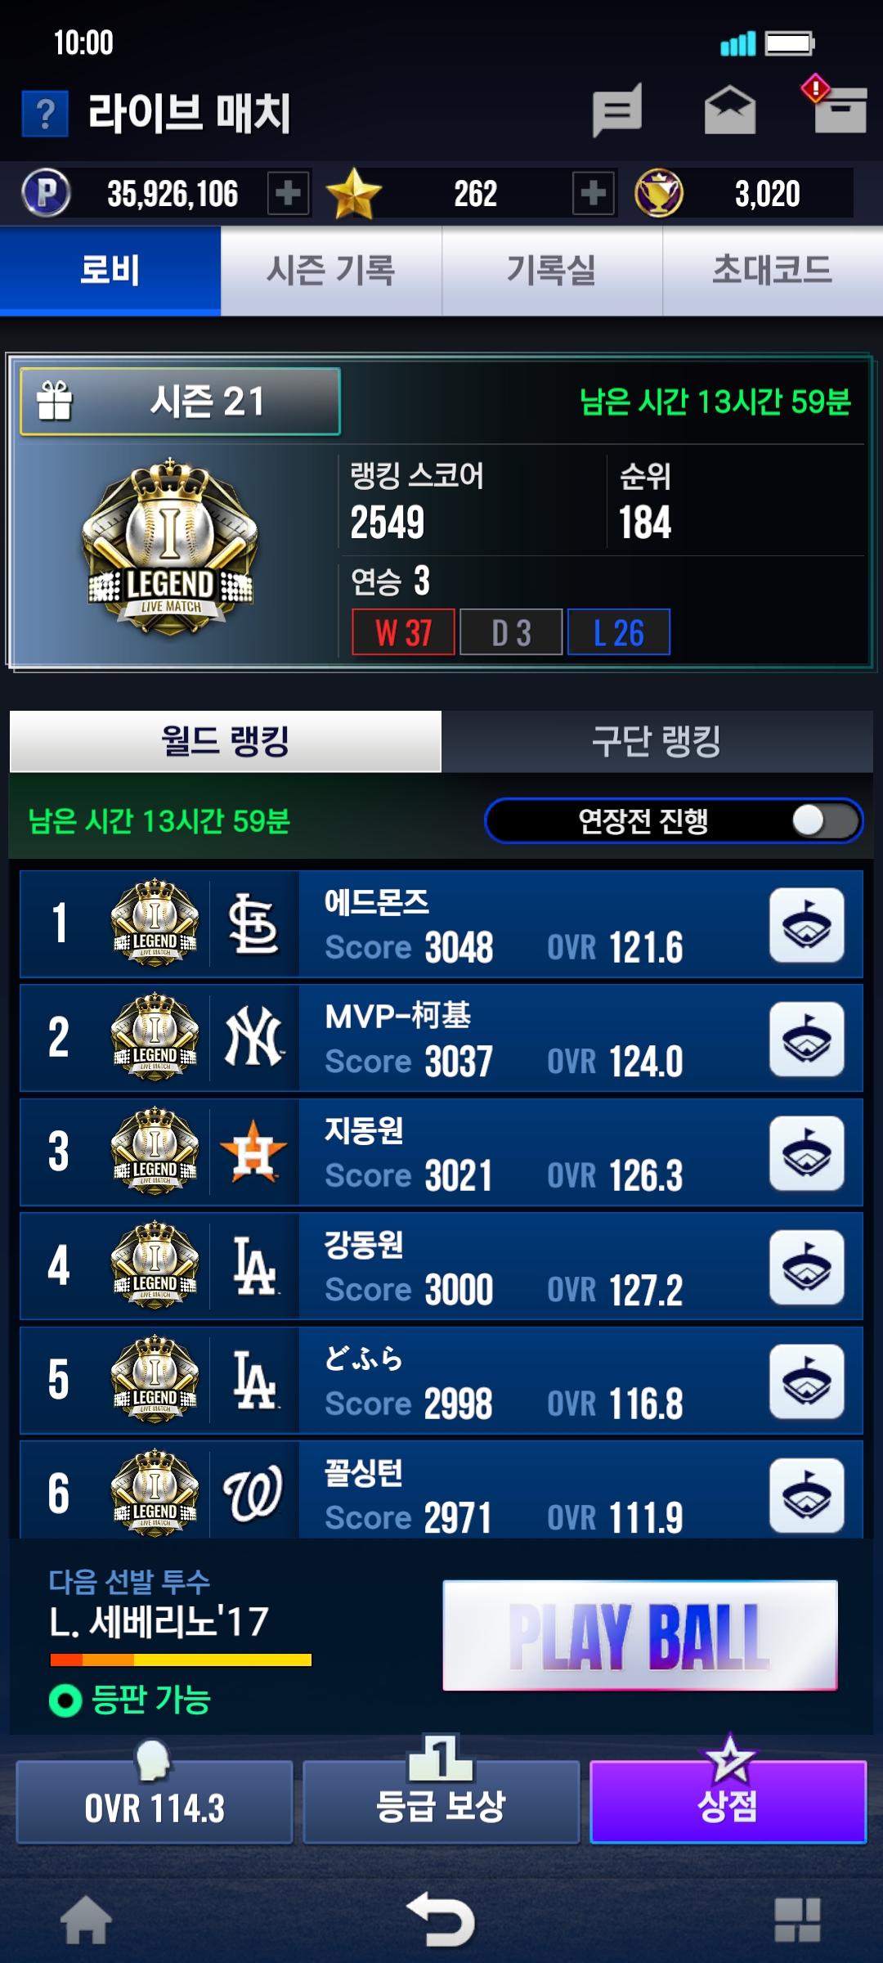Tap the 시즌 21 gift reward banner
This screenshot has height=1963, width=883.
coord(180,402)
